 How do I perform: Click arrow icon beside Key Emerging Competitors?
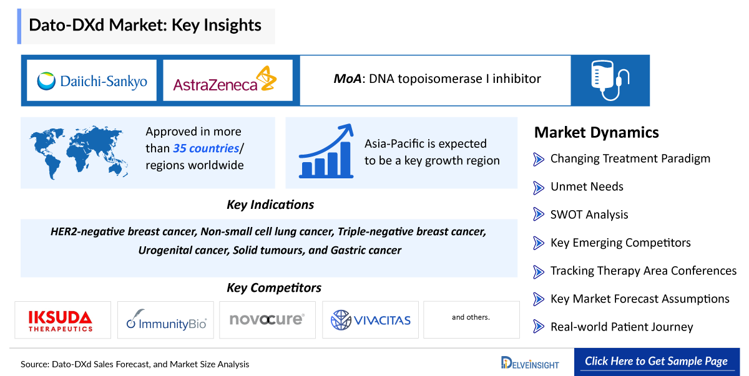coord(539,243)
